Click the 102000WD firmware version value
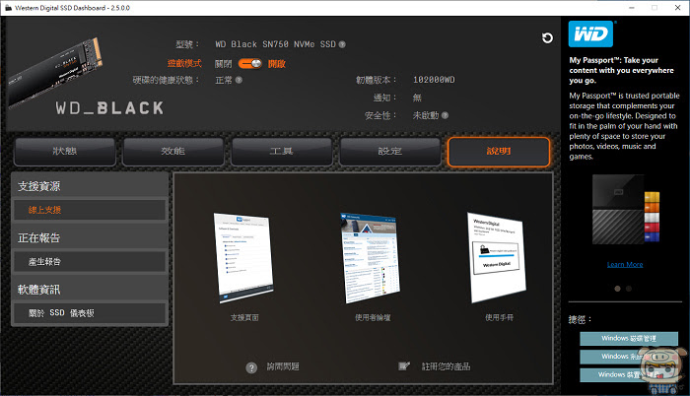Viewport: 690px width, 396px height. click(x=434, y=80)
